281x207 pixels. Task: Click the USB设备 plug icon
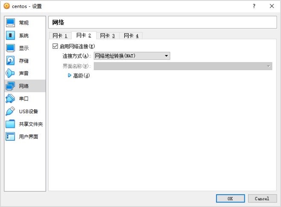10,111
